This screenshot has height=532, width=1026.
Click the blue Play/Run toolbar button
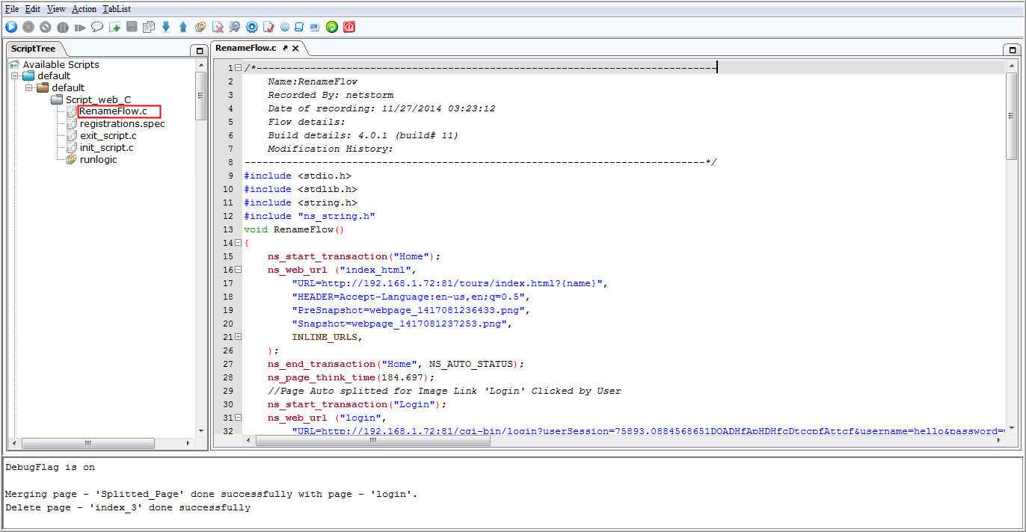click(x=11, y=27)
